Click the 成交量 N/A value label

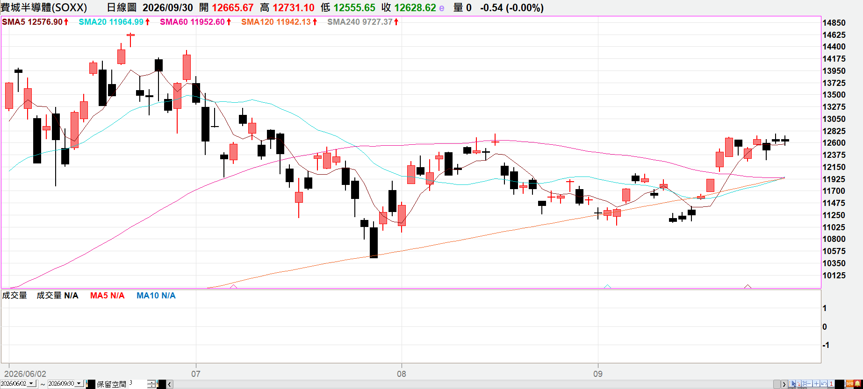pyautogui.click(x=58, y=296)
